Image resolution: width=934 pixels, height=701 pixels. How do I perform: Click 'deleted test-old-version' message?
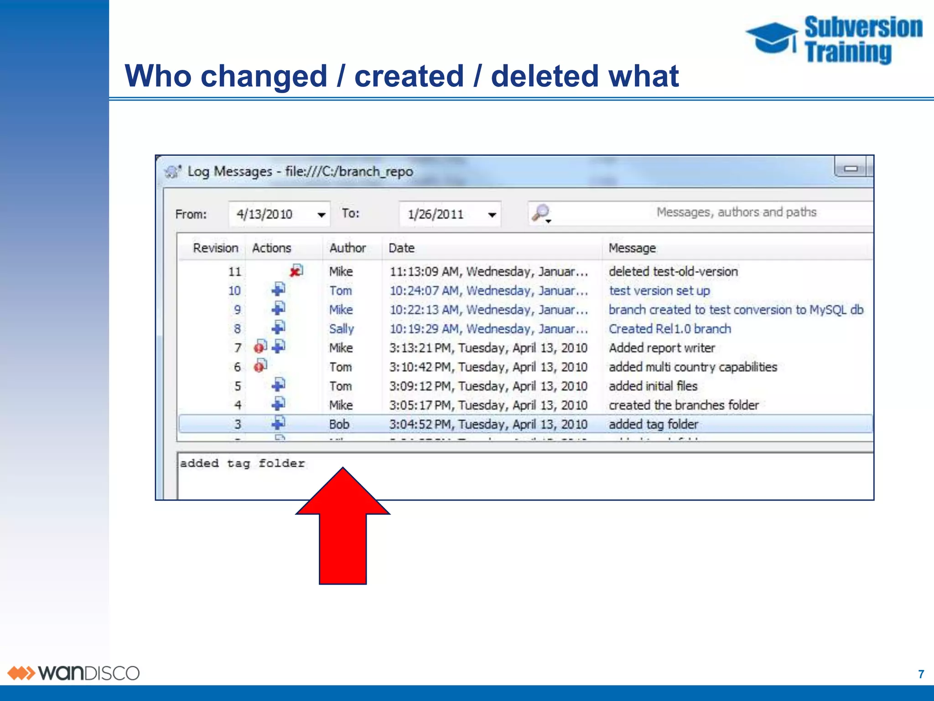(x=673, y=272)
